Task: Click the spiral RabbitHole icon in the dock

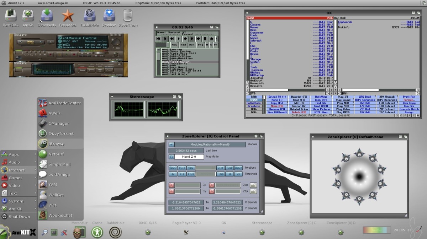Action: click(115, 232)
